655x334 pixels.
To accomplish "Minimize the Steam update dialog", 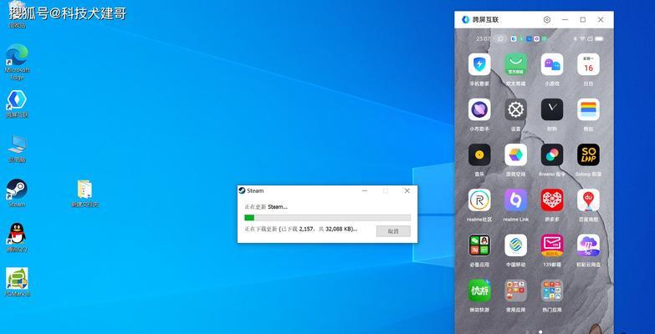I will 365,191.
